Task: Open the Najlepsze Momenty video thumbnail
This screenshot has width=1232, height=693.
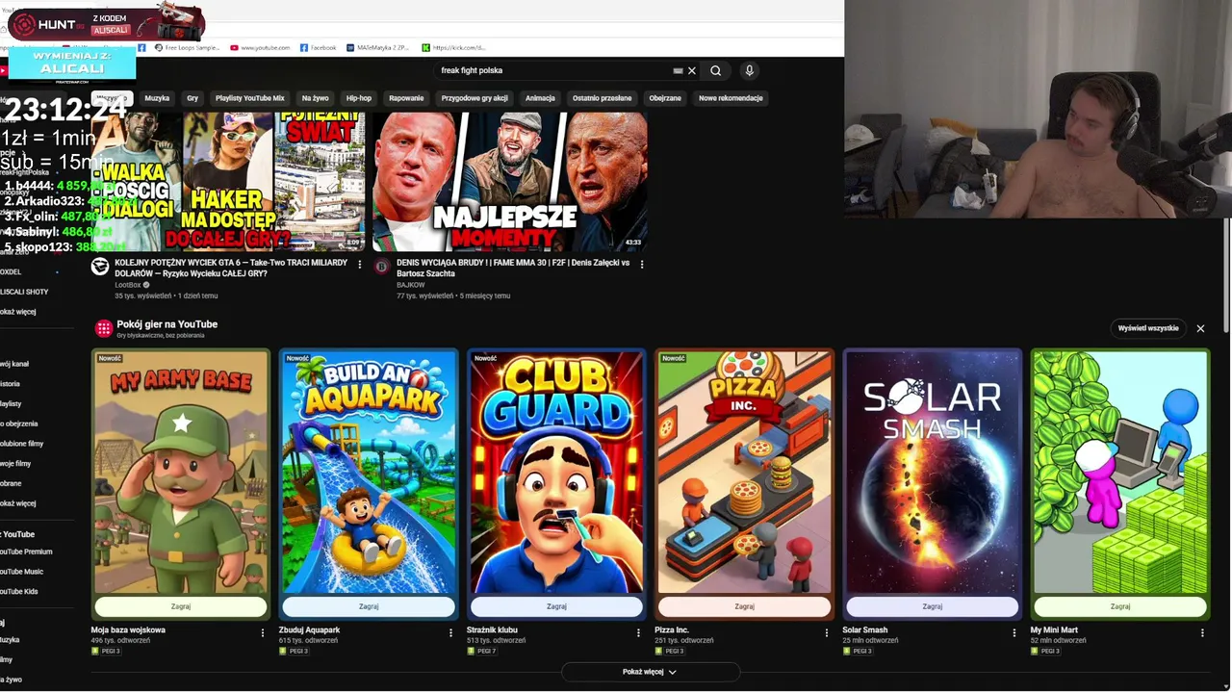Action: click(x=510, y=181)
